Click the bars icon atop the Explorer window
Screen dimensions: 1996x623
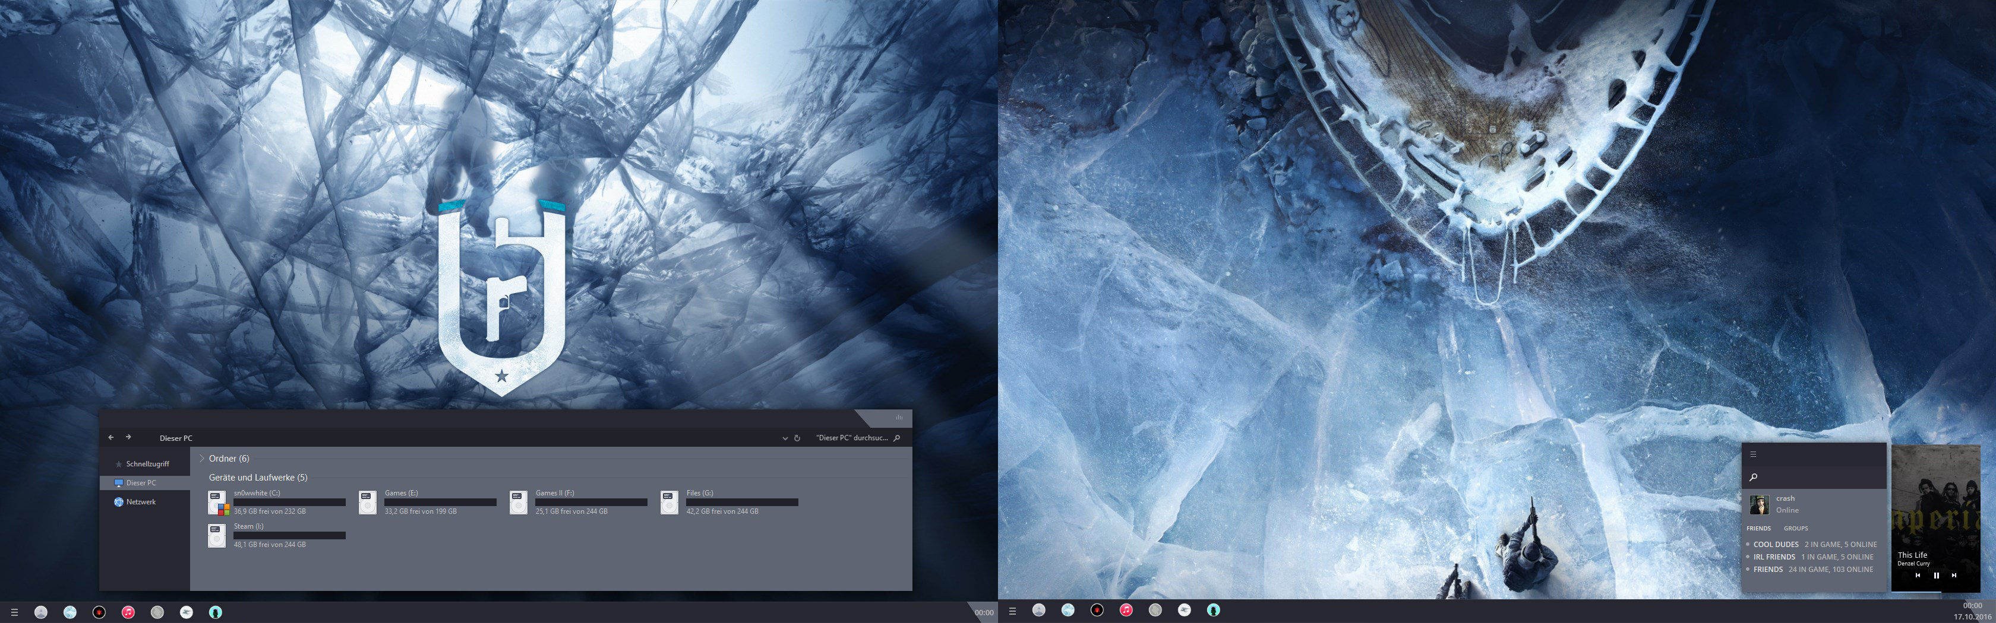899,417
